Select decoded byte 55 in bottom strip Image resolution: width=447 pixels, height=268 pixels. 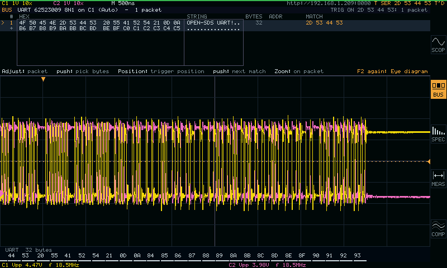click(x=54, y=256)
